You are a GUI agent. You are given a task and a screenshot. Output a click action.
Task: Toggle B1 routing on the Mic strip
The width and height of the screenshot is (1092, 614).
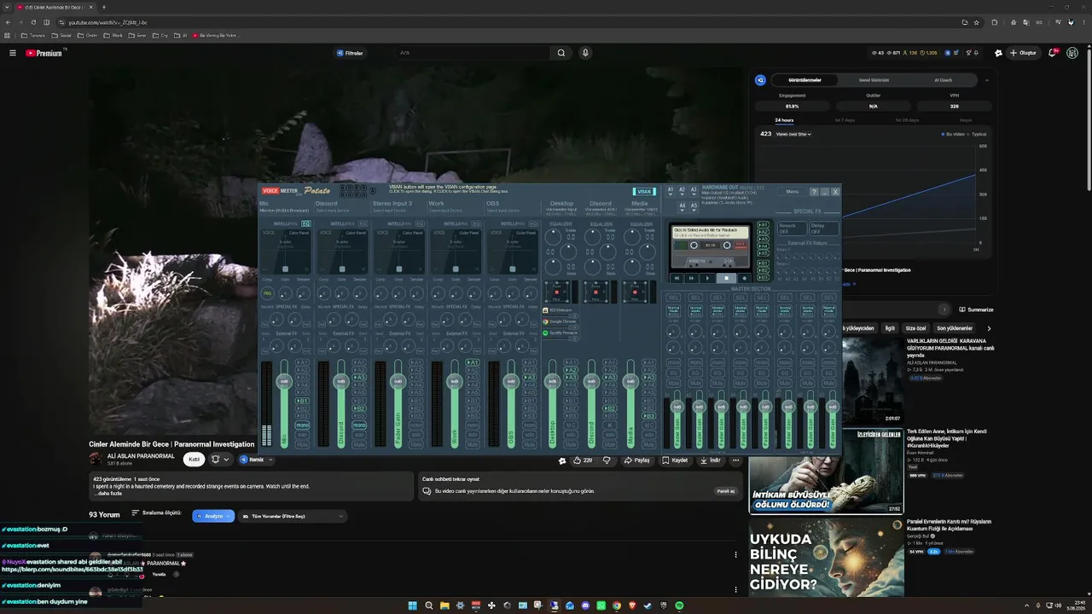(x=302, y=401)
